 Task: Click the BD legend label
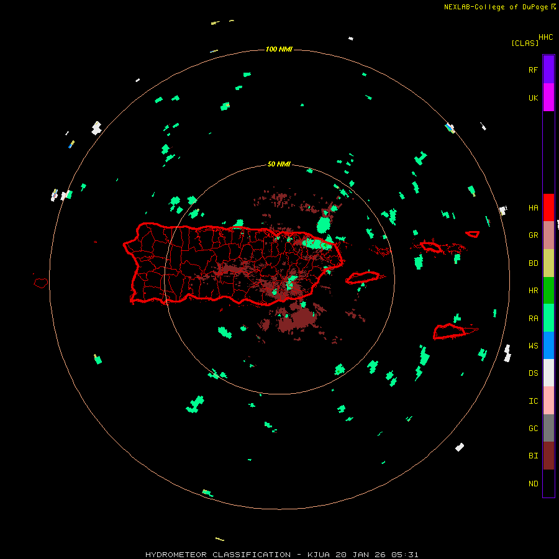[x=533, y=263]
